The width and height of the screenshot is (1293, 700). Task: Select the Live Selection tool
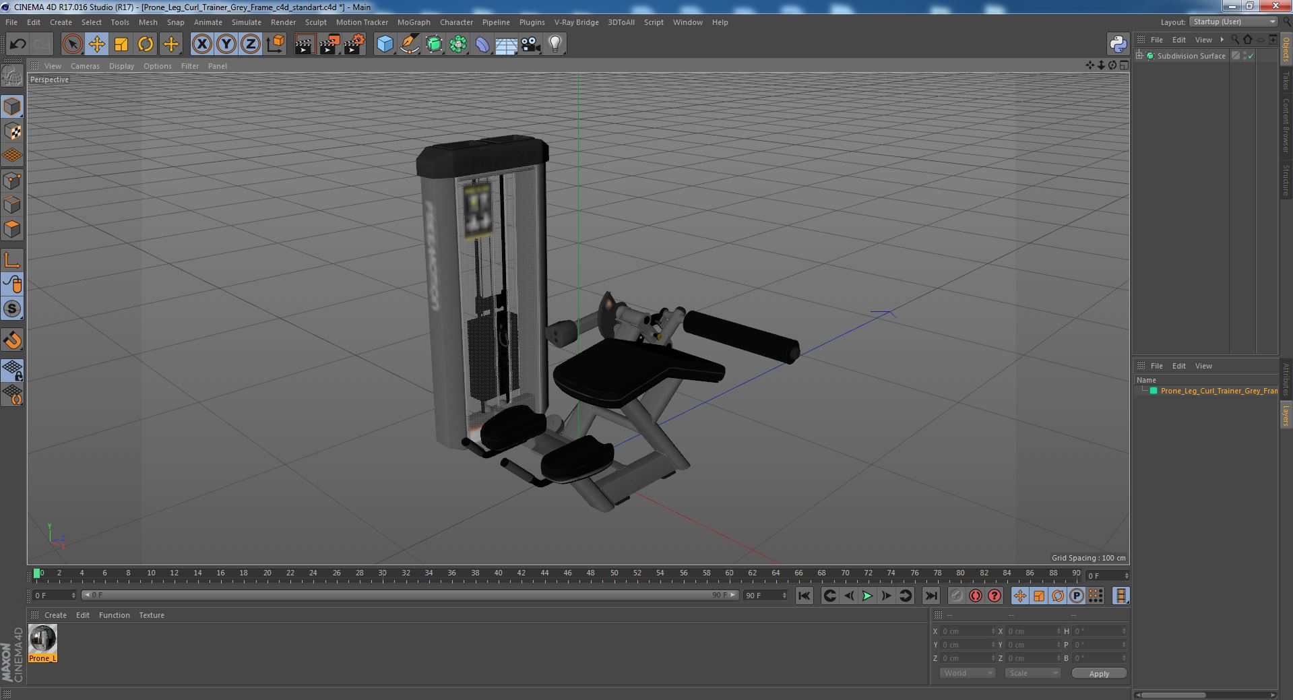[x=72, y=44]
